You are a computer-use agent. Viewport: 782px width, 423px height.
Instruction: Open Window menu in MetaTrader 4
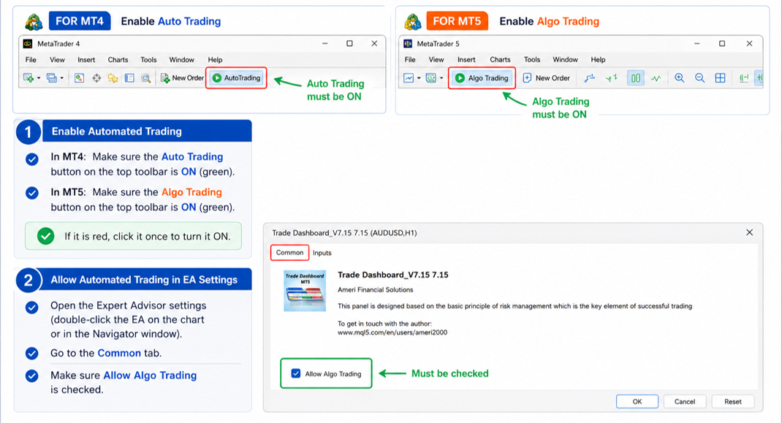(181, 59)
